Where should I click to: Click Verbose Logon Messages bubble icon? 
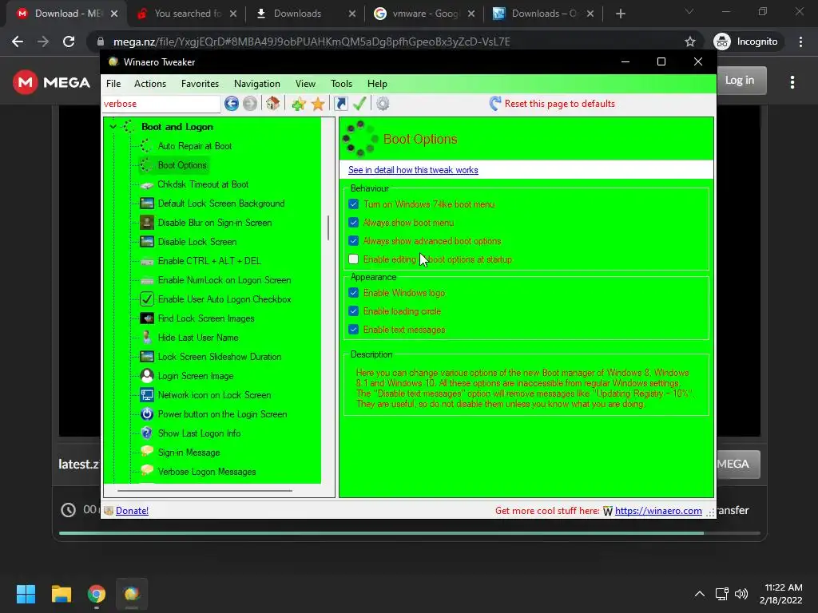click(147, 471)
